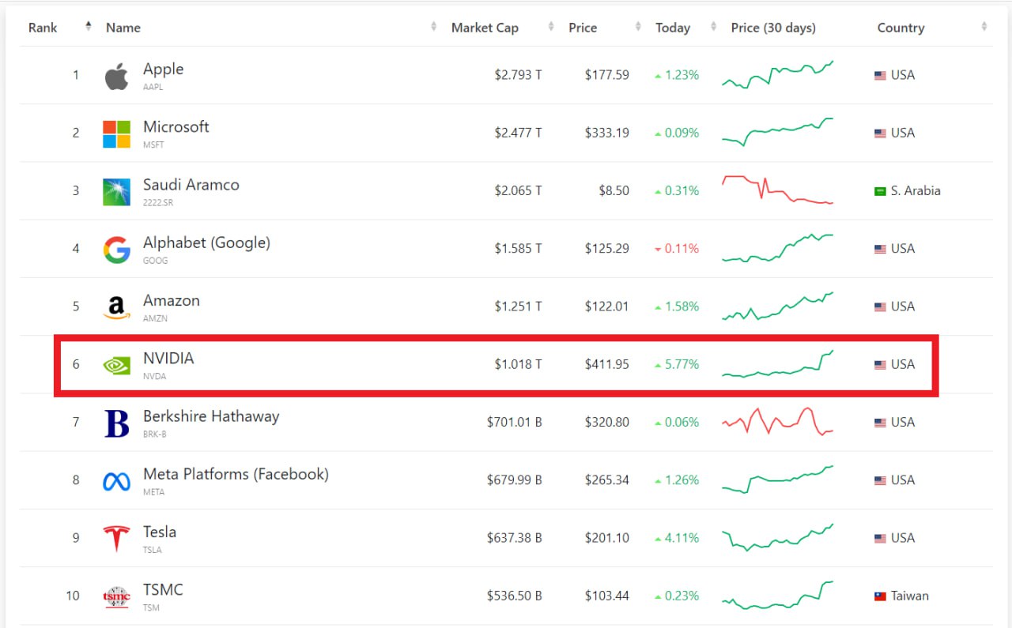
Task: Click the Berkshire Hathaway B logo
Action: [116, 423]
